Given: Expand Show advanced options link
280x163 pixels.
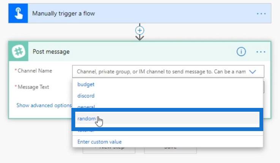Looking at the screenshot, I should [x=44, y=105].
